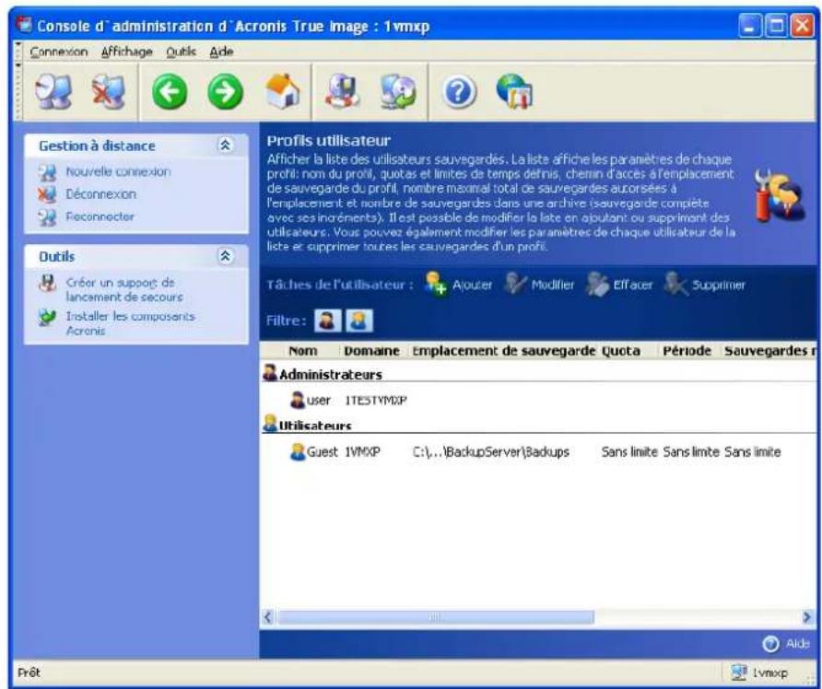Screen dimensions: 822x689
Task: Click the globe web toolbar icon
Action: (x=514, y=92)
